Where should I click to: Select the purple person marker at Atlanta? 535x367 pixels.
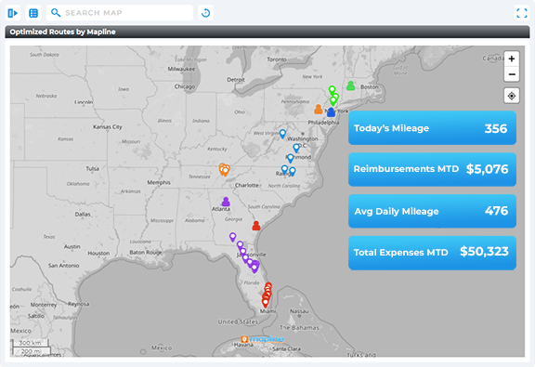pyautogui.click(x=226, y=202)
